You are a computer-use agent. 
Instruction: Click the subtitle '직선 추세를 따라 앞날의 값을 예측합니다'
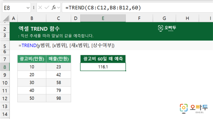57,36
